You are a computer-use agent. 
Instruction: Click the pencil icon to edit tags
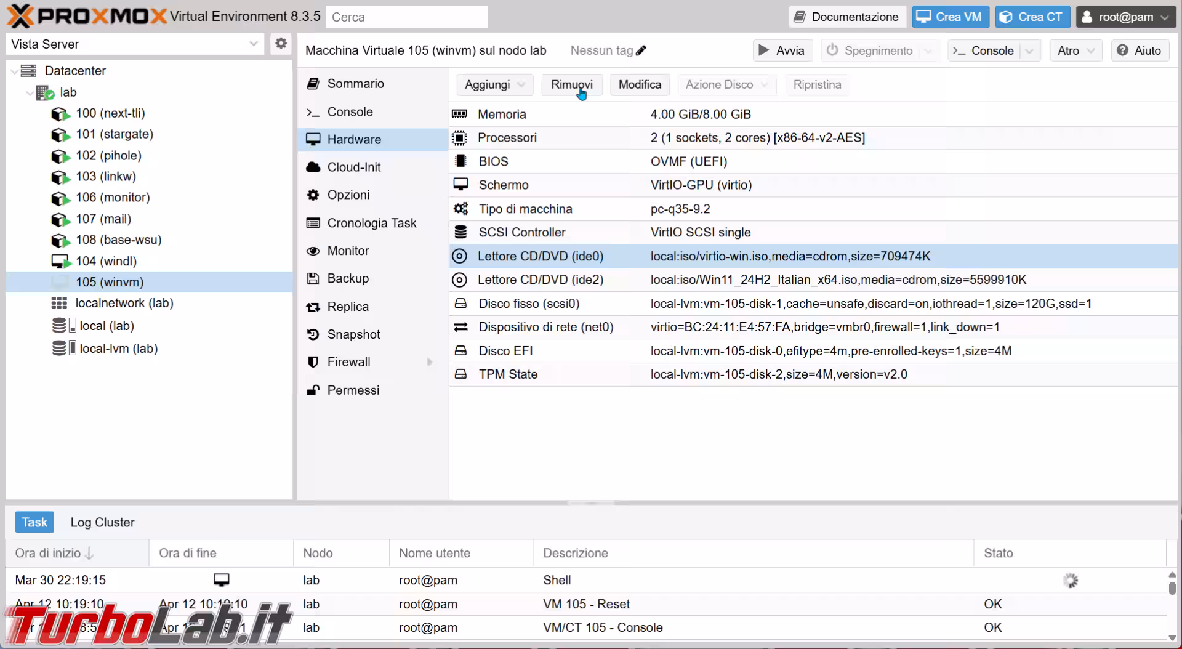pyautogui.click(x=641, y=50)
